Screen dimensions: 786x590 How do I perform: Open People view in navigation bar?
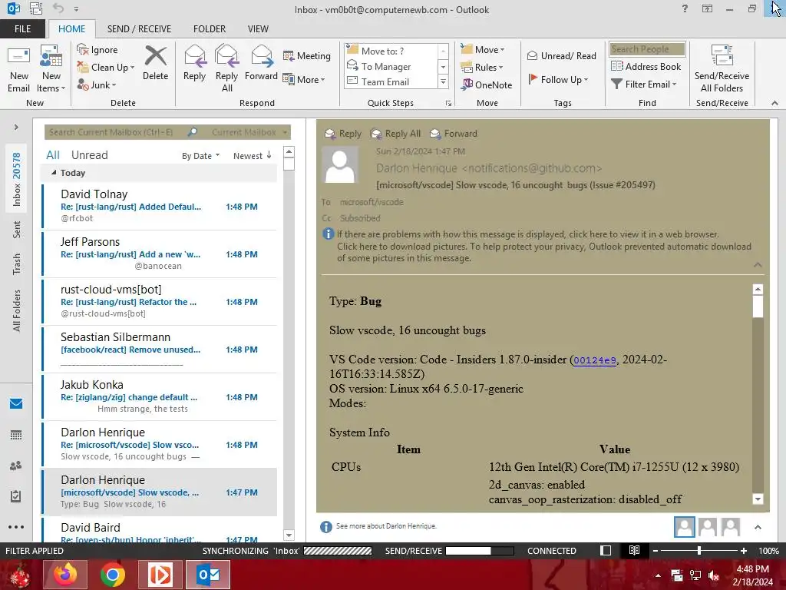(x=16, y=466)
